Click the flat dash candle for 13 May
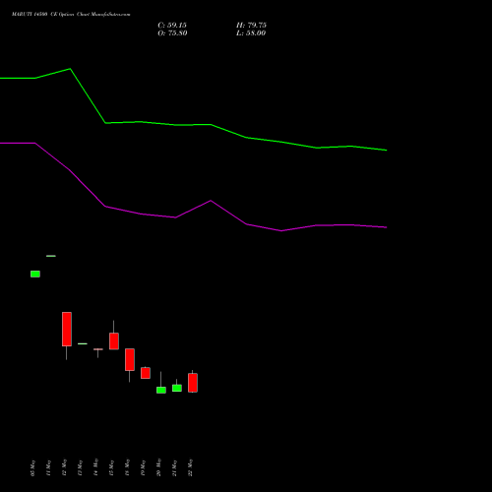 (83, 343)
